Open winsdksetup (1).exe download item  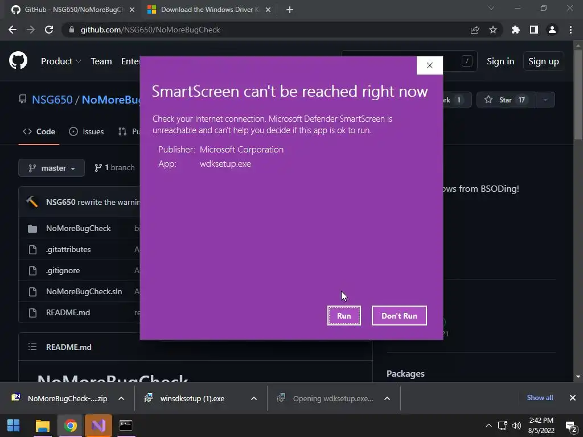click(185, 398)
